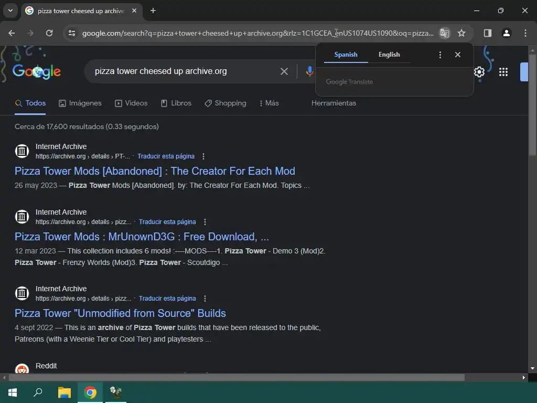The image size is (537, 403).
Task: Click Internet Archive favicon of Unmodified Builds result
Action: 22,293
